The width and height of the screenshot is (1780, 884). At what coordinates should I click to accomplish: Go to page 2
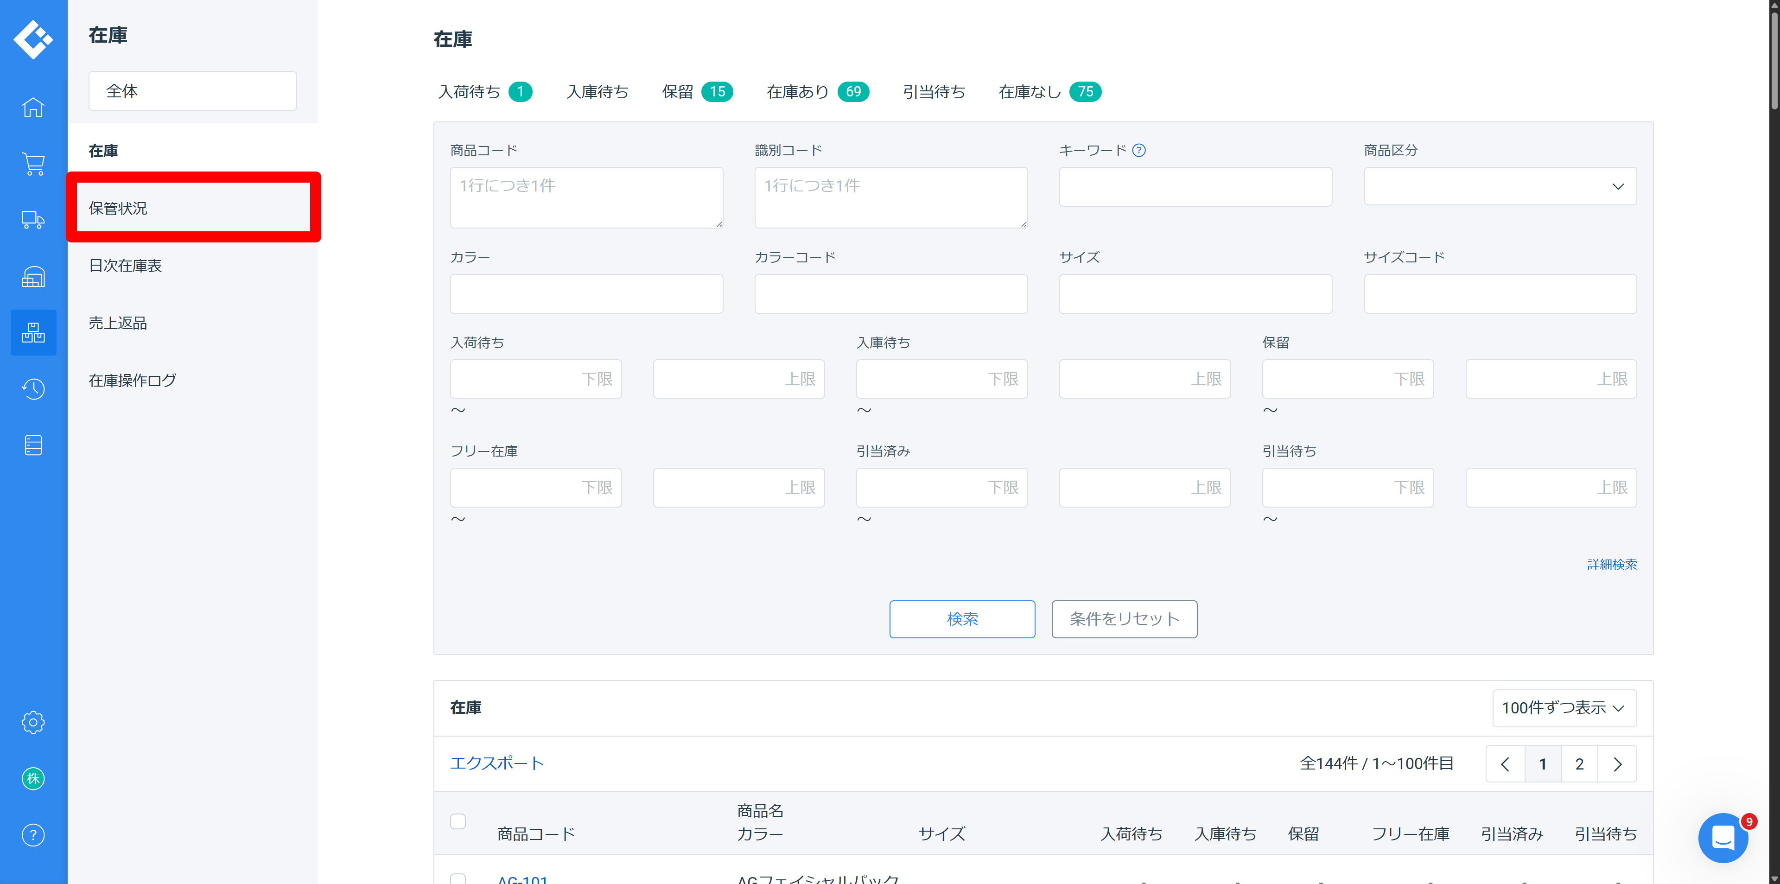pyautogui.click(x=1579, y=764)
